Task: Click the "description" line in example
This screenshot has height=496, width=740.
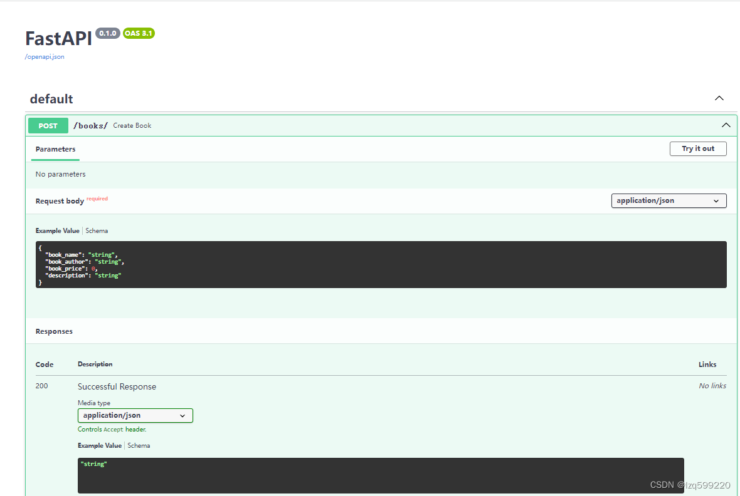Action: click(83, 276)
